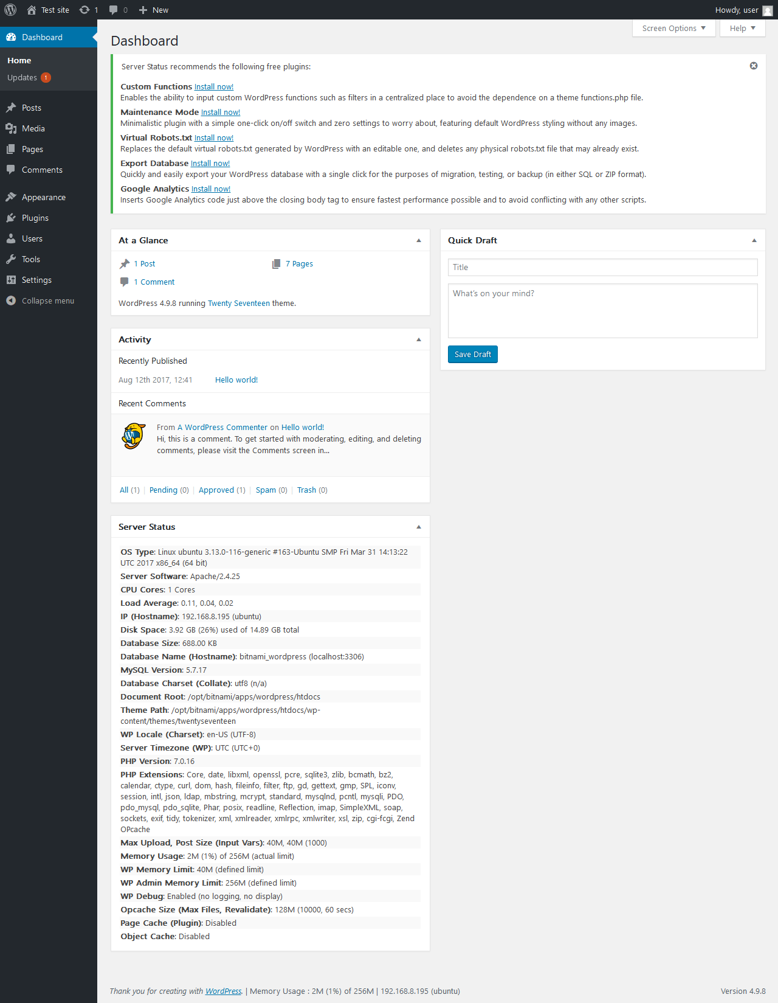Screen dimensions: 778x1003
Task: Click the user avatar in top right
Action: [x=768, y=10]
